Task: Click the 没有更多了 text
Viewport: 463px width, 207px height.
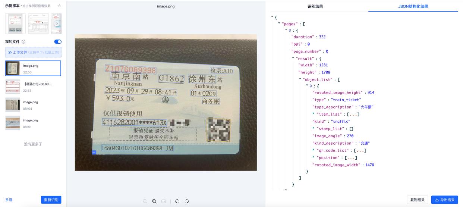Action: 33,144
